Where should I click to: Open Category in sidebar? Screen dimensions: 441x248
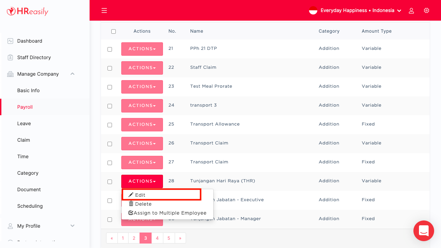pos(28,173)
